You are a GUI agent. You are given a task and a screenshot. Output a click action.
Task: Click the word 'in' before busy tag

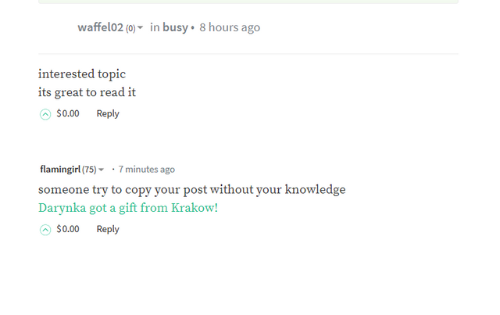tap(155, 27)
